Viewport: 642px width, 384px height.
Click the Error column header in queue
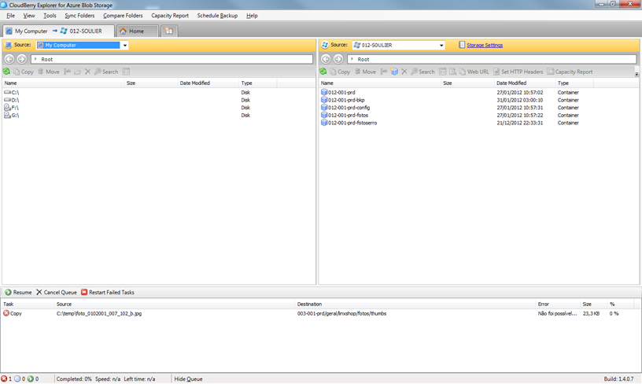point(558,305)
